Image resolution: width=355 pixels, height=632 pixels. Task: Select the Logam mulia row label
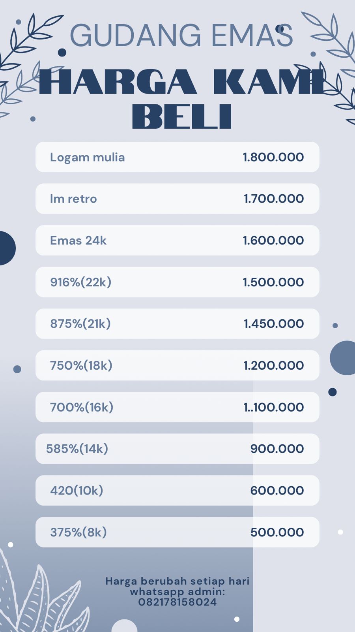87,157
